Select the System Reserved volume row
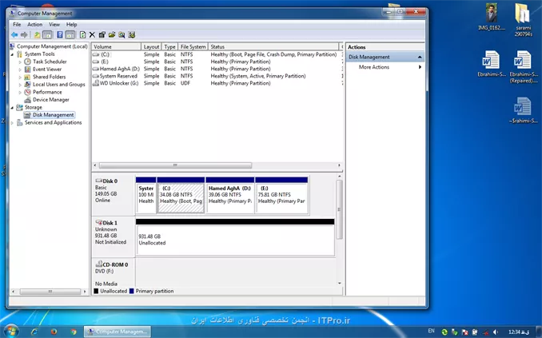Screen dimensions: 542x338 pyautogui.click(x=217, y=76)
